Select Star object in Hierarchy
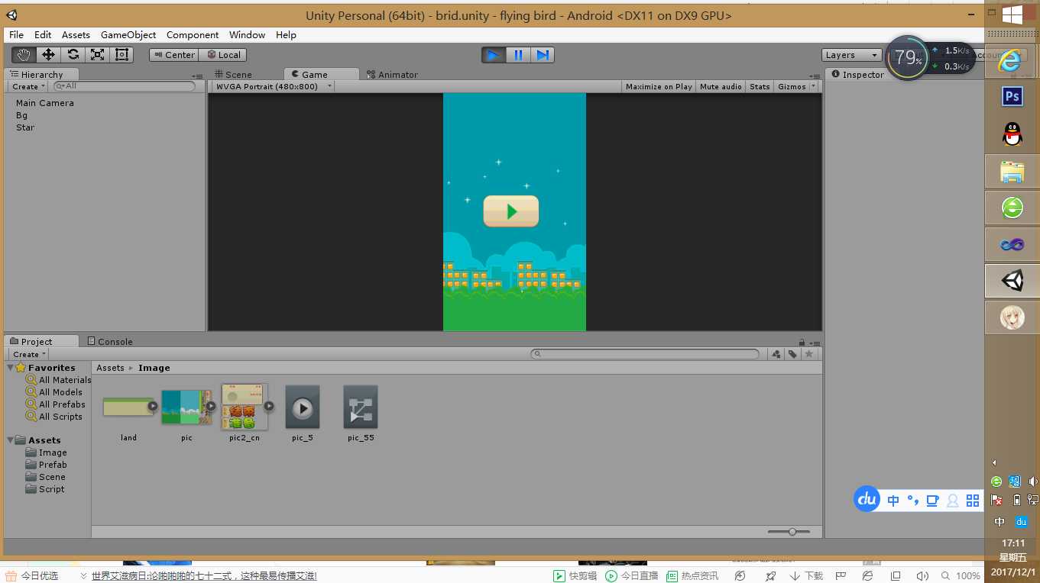 click(x=25, y=127)
